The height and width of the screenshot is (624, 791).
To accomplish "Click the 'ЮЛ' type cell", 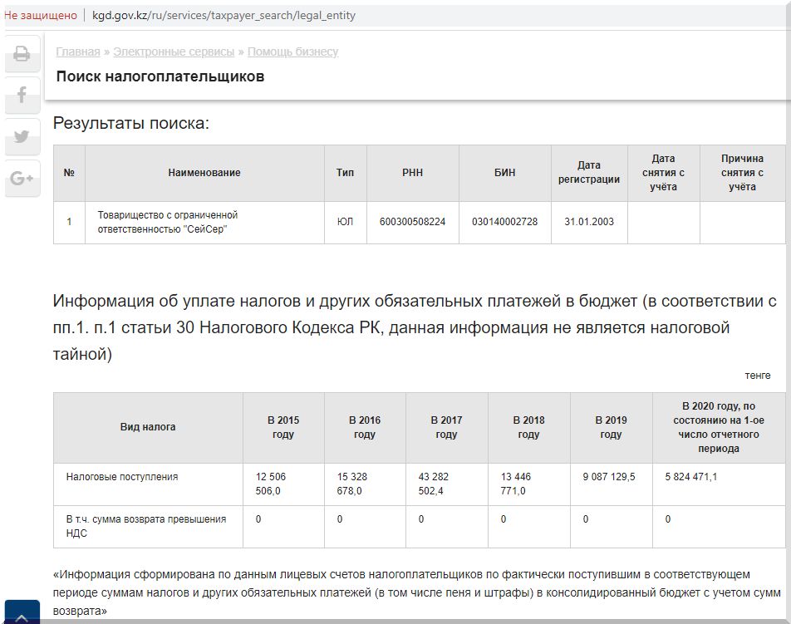I will click(x=345, y=222).
